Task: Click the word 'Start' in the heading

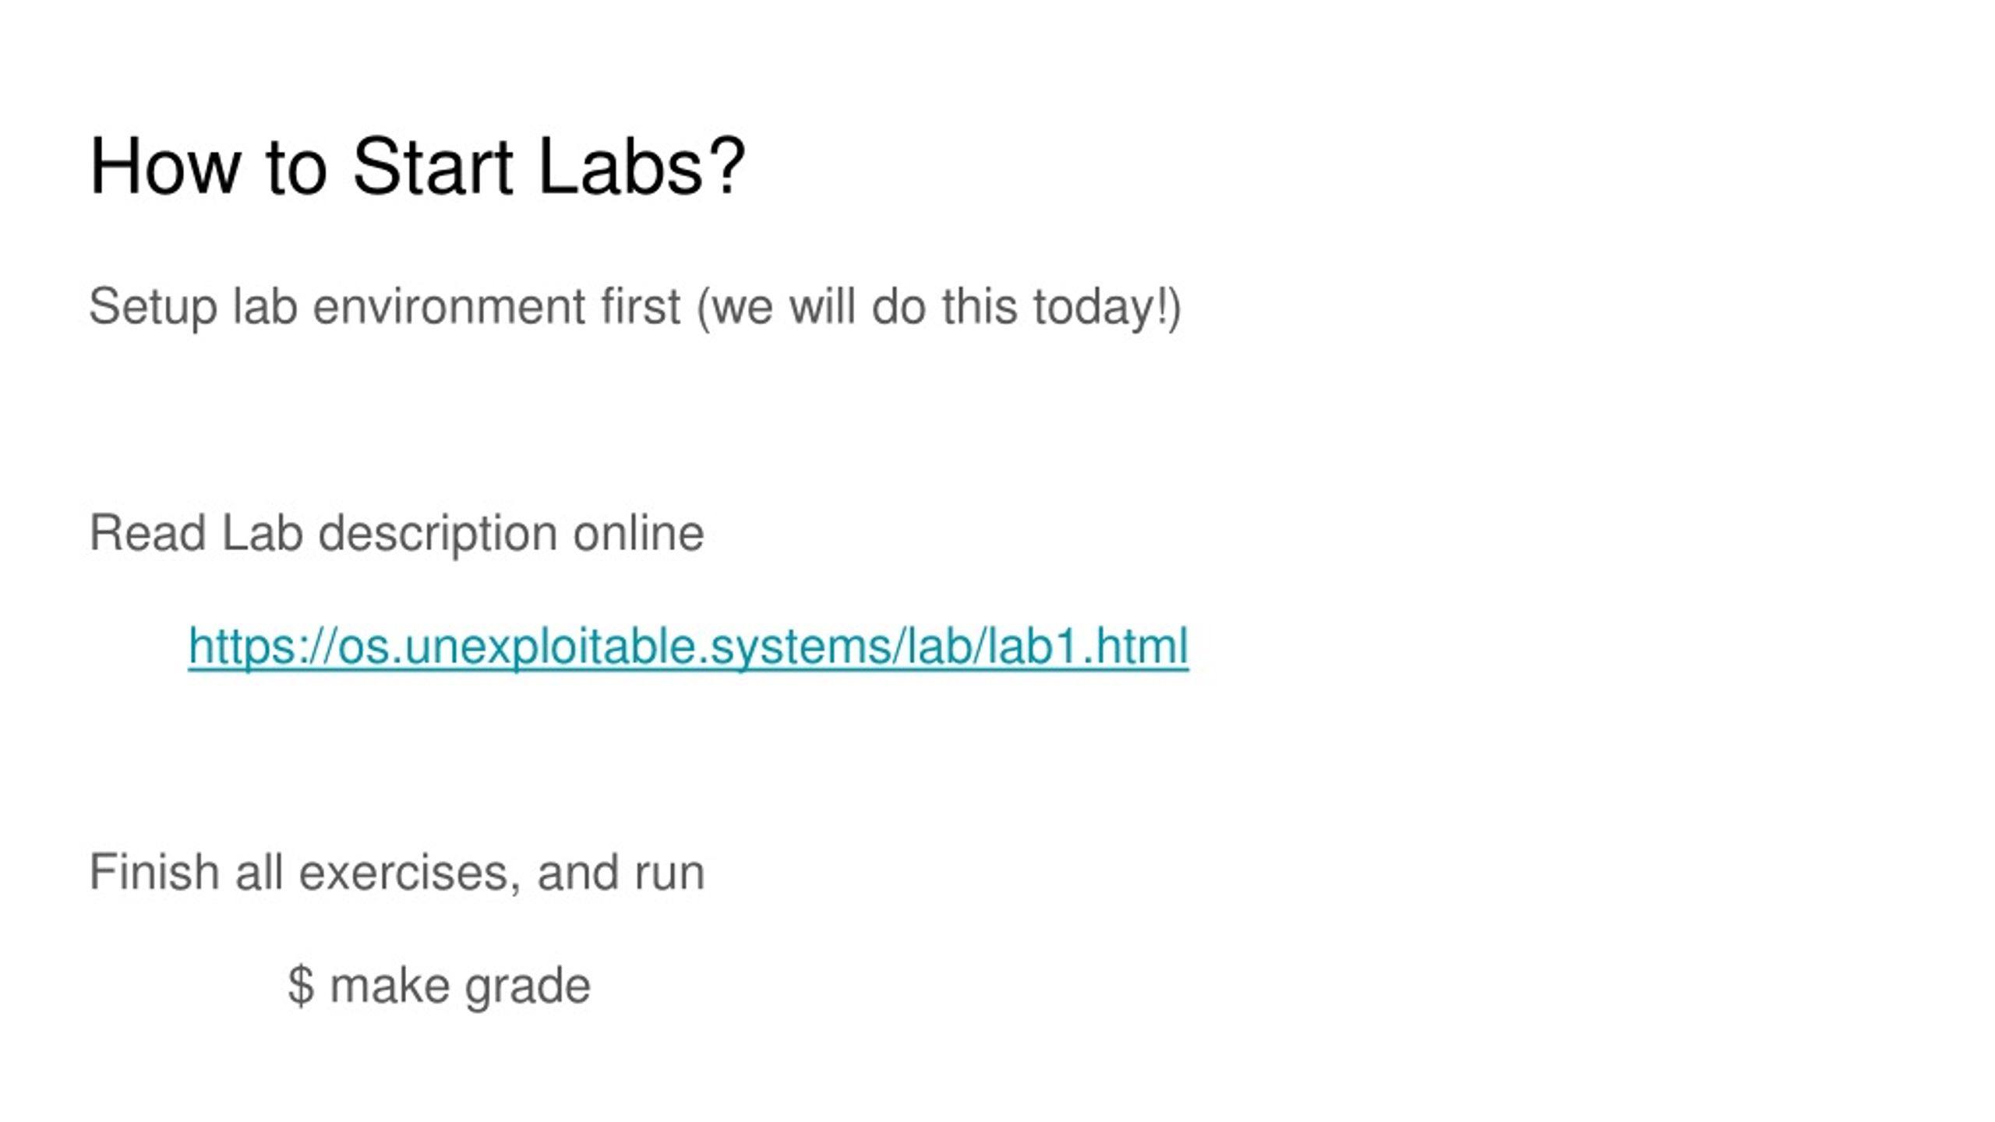Action: click(x=433, y=166)
